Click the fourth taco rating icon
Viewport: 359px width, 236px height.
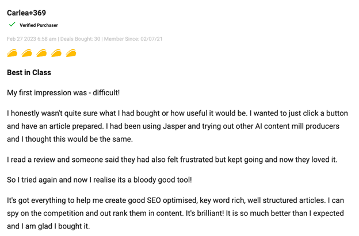click(56, 53)
